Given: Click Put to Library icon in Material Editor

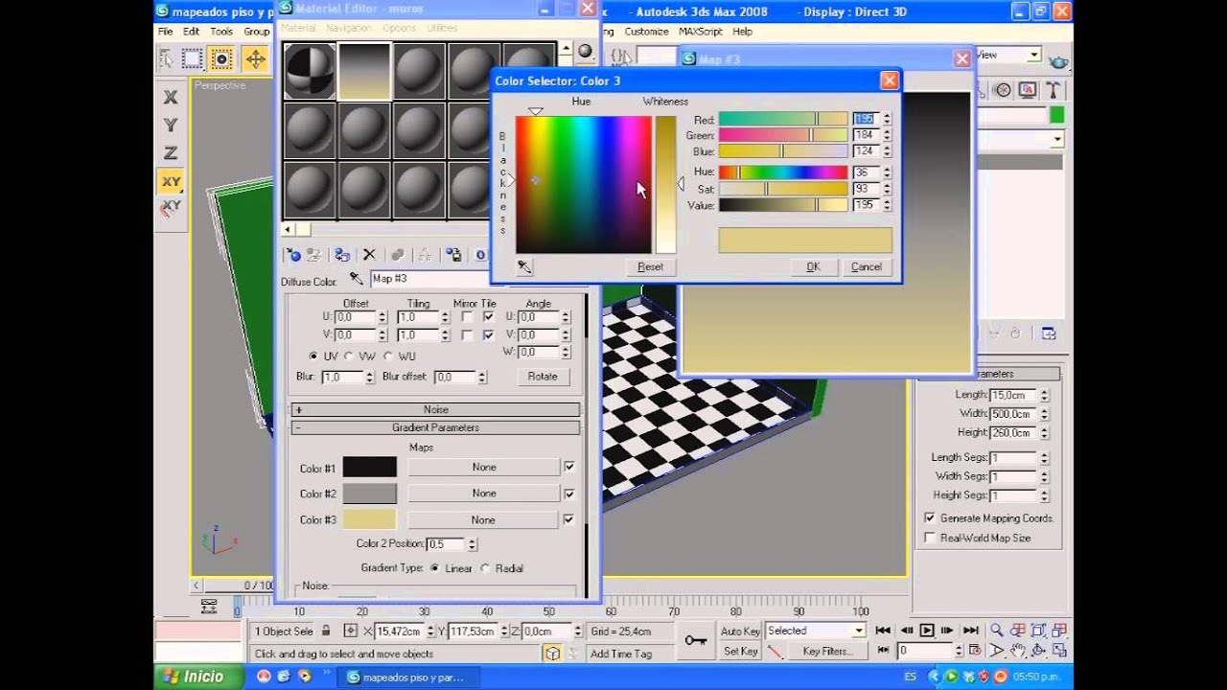Looking at the screenshot, I should click(x=453, y=255).
